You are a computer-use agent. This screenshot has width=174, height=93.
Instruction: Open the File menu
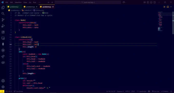pyautogui.click(x=7, y=2)
